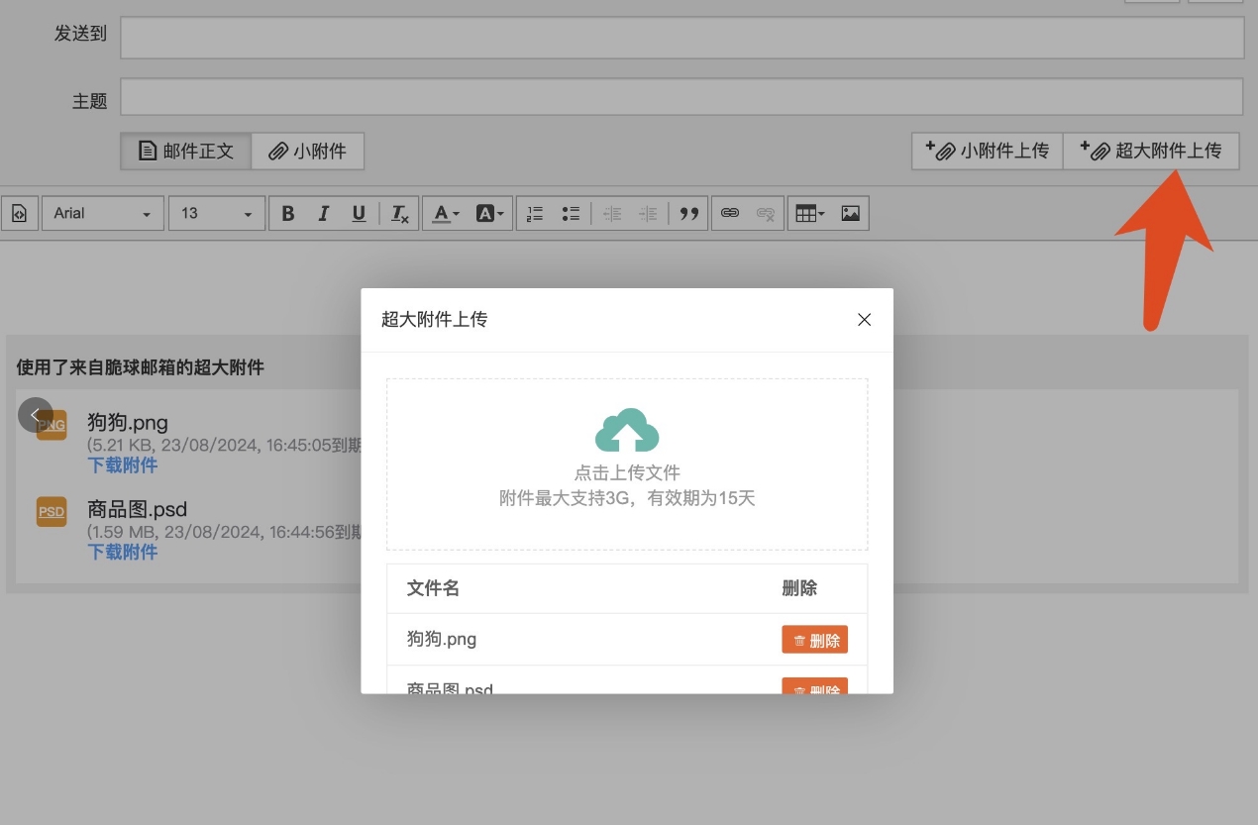The width and height of the screenshot is (1258, 825).
Task: Click the 点击上传文件 upload area
Action: tap(627, 464)
